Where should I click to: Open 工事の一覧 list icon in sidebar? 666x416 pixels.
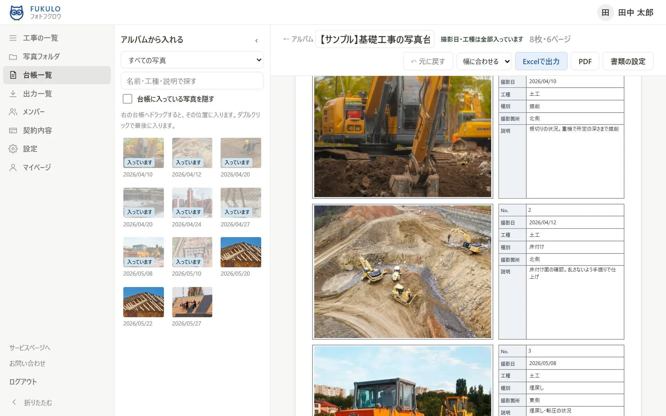pyautogui.click(x=13, y=38)
